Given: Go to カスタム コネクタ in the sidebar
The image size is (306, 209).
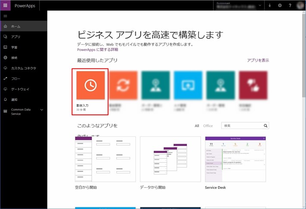Looking at the screenshot, I should 24,68.
